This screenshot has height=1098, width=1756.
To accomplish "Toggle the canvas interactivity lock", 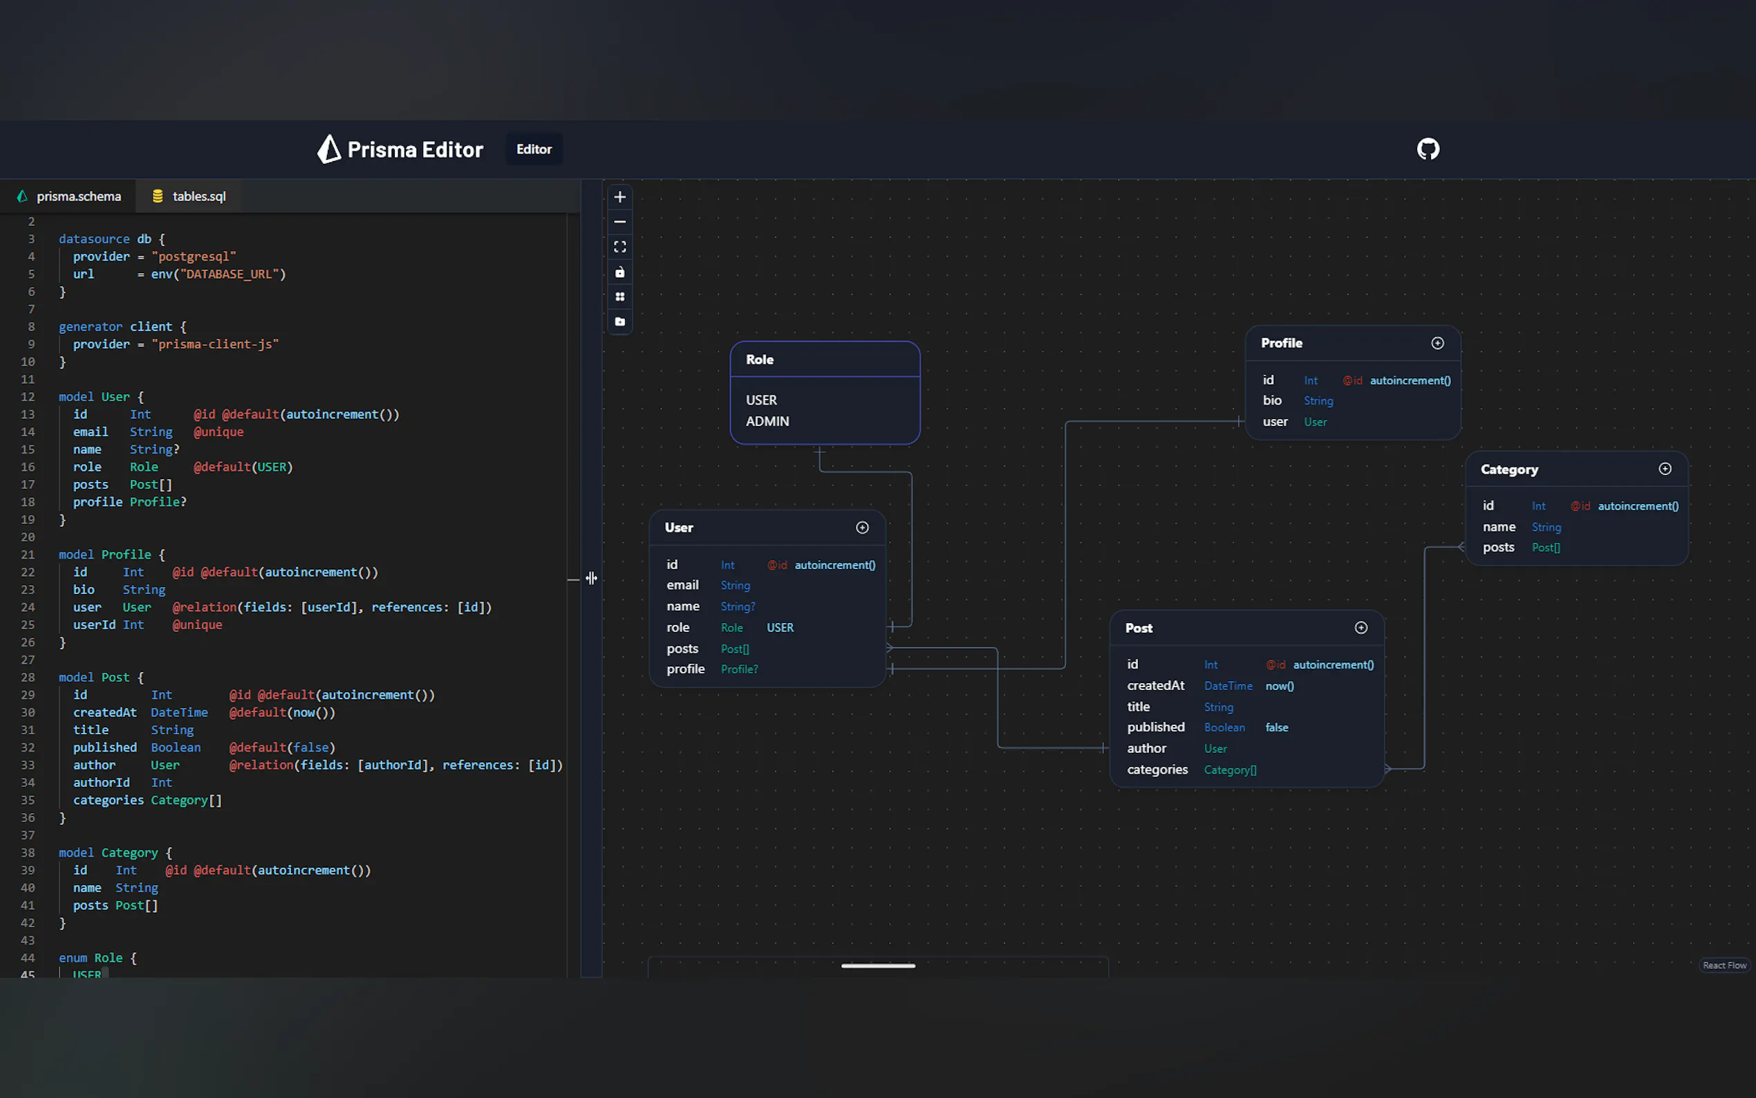I will click(x=619, y=272).
